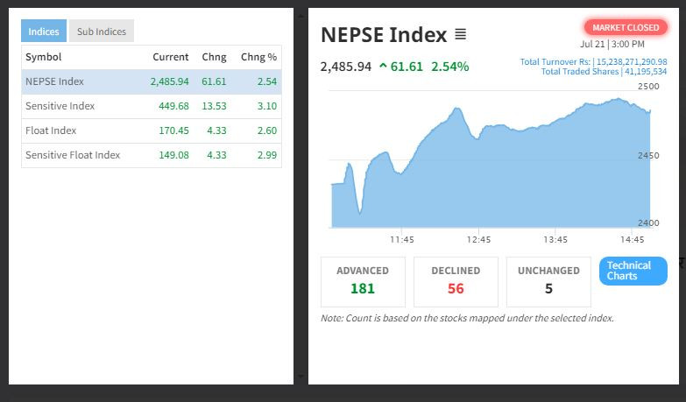Viewport: 686px width, 402px height.
Task: Click the 449.68 Sensitive Index value
Action: tap(173, 106)
